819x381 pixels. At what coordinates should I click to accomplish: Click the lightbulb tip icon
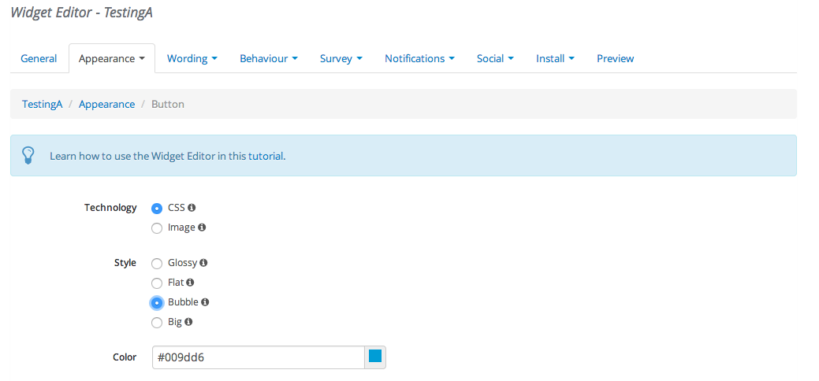pos(28,156)
